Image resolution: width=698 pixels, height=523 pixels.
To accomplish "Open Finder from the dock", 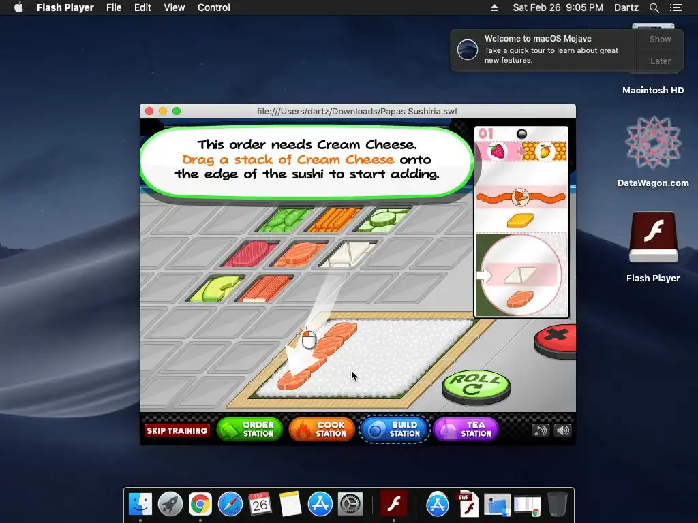I will click(140, 505).
